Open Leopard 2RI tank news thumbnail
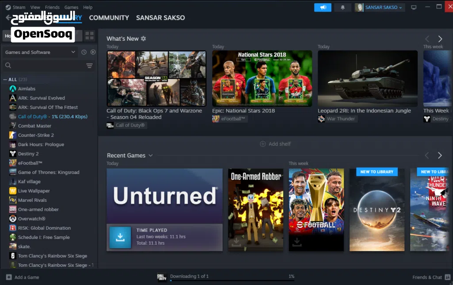This screenshot has height=285, width=453. (x=368, y=79)
